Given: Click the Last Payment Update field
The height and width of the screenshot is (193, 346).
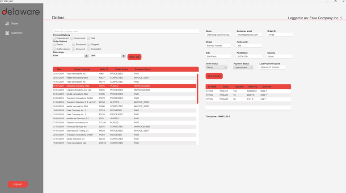Looking at the screenshot, I should pos(272,67).
